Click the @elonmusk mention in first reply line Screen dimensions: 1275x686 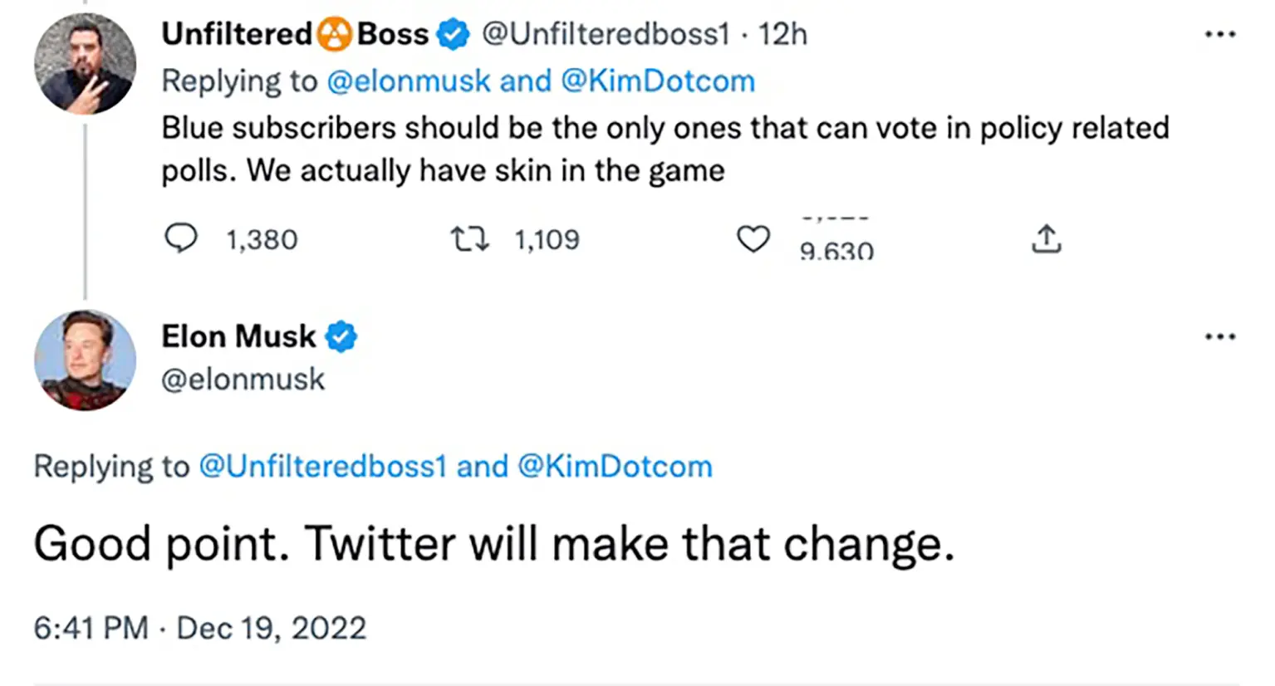[409, 81]
